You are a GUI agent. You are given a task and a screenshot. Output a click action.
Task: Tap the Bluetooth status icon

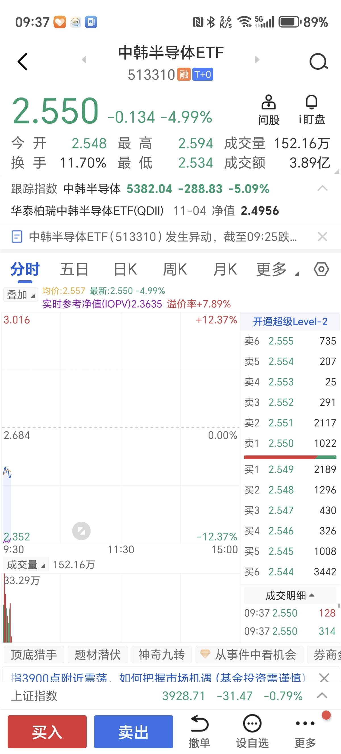click(x=211, y=22)
